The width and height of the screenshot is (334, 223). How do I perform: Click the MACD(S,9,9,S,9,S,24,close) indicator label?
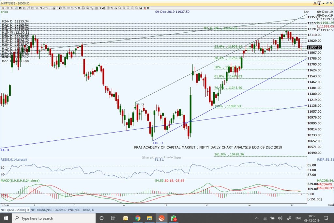(20, 181)
